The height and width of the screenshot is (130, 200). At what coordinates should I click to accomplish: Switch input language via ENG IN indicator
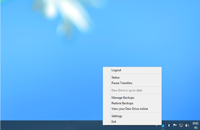pos(195,125)
